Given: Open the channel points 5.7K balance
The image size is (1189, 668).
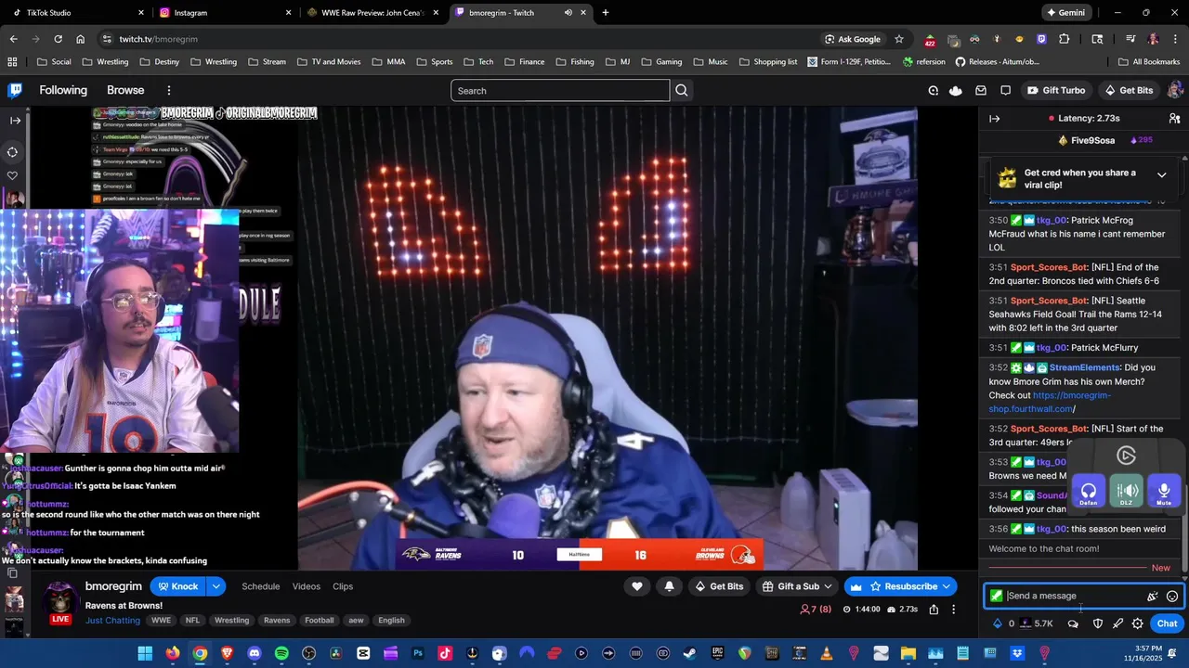Looking at the screenshot, I should click(x=1036, y=623).
